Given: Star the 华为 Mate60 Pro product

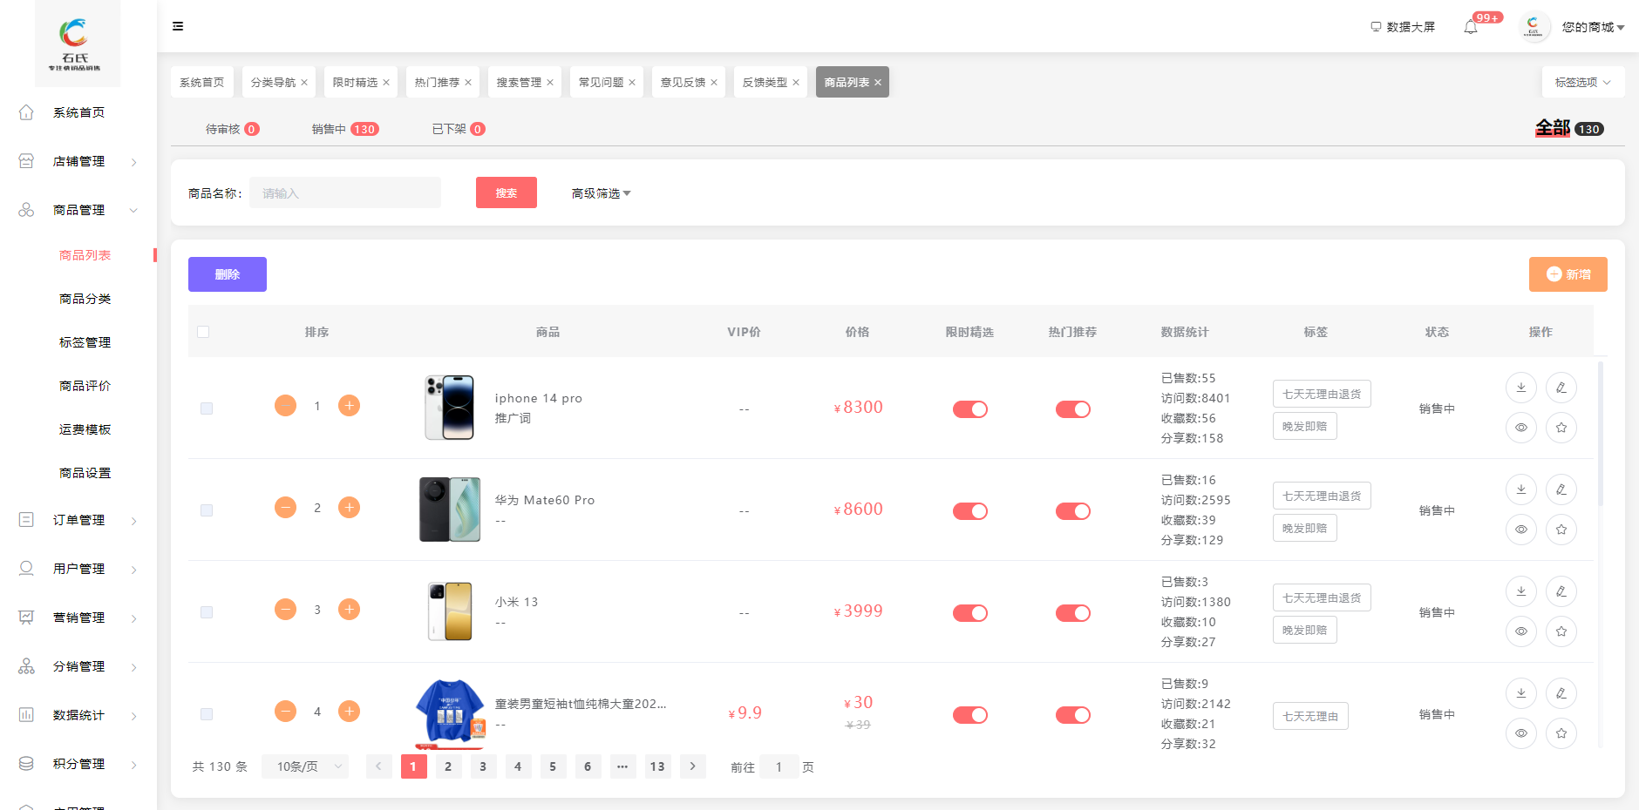Looking at the screenshot, I should (x=1561, y=530).
